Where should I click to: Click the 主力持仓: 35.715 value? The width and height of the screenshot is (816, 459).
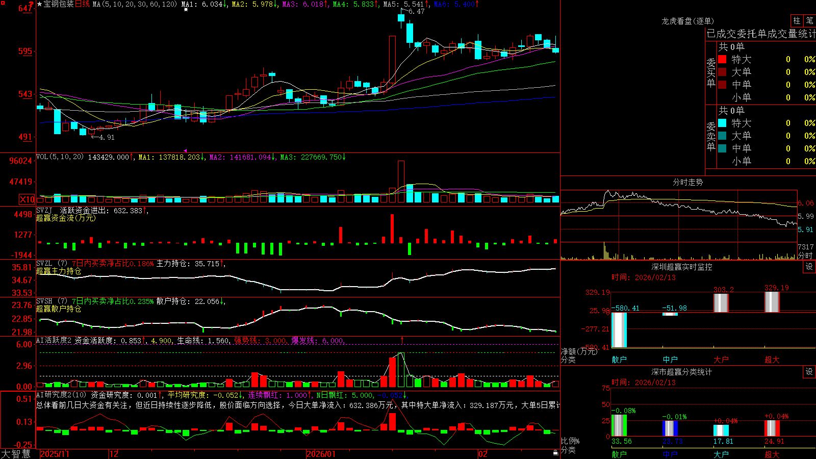pyautogui.click(x=191, y=264)
